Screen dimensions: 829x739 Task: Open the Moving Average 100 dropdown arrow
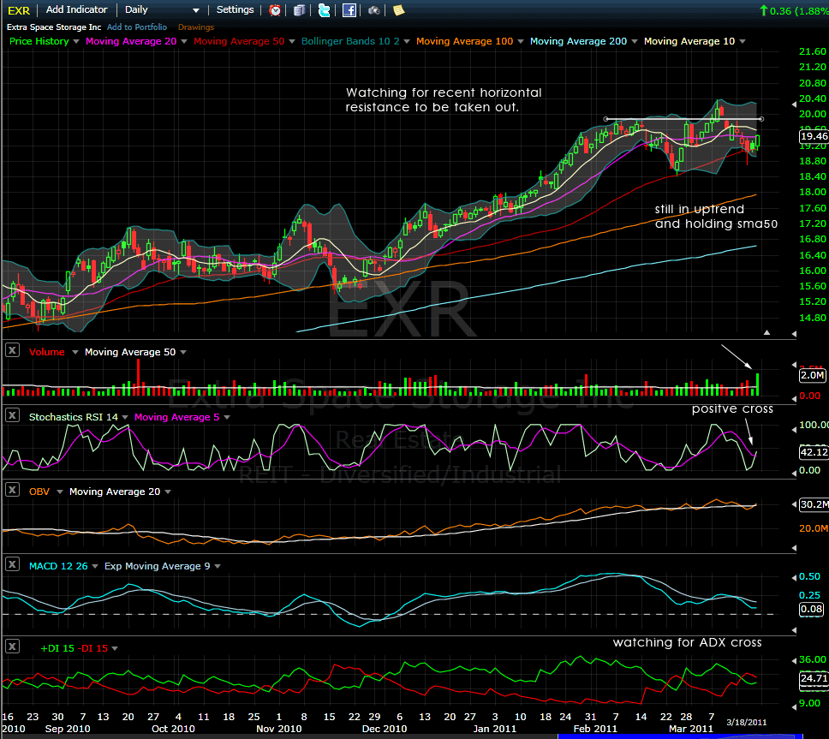521,41
